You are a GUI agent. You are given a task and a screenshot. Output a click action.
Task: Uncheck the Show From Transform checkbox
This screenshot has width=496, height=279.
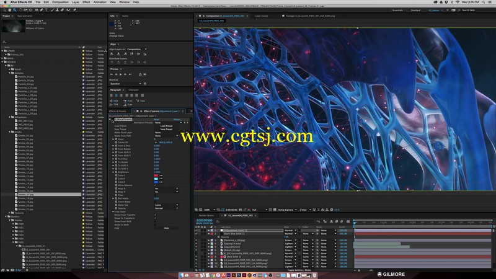coord(155,215)
